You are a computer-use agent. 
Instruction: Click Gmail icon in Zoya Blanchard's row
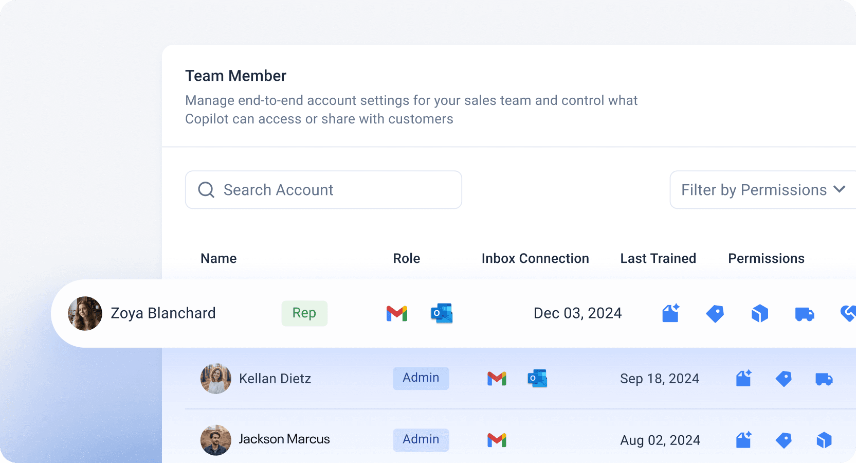[x=397, y=313]
